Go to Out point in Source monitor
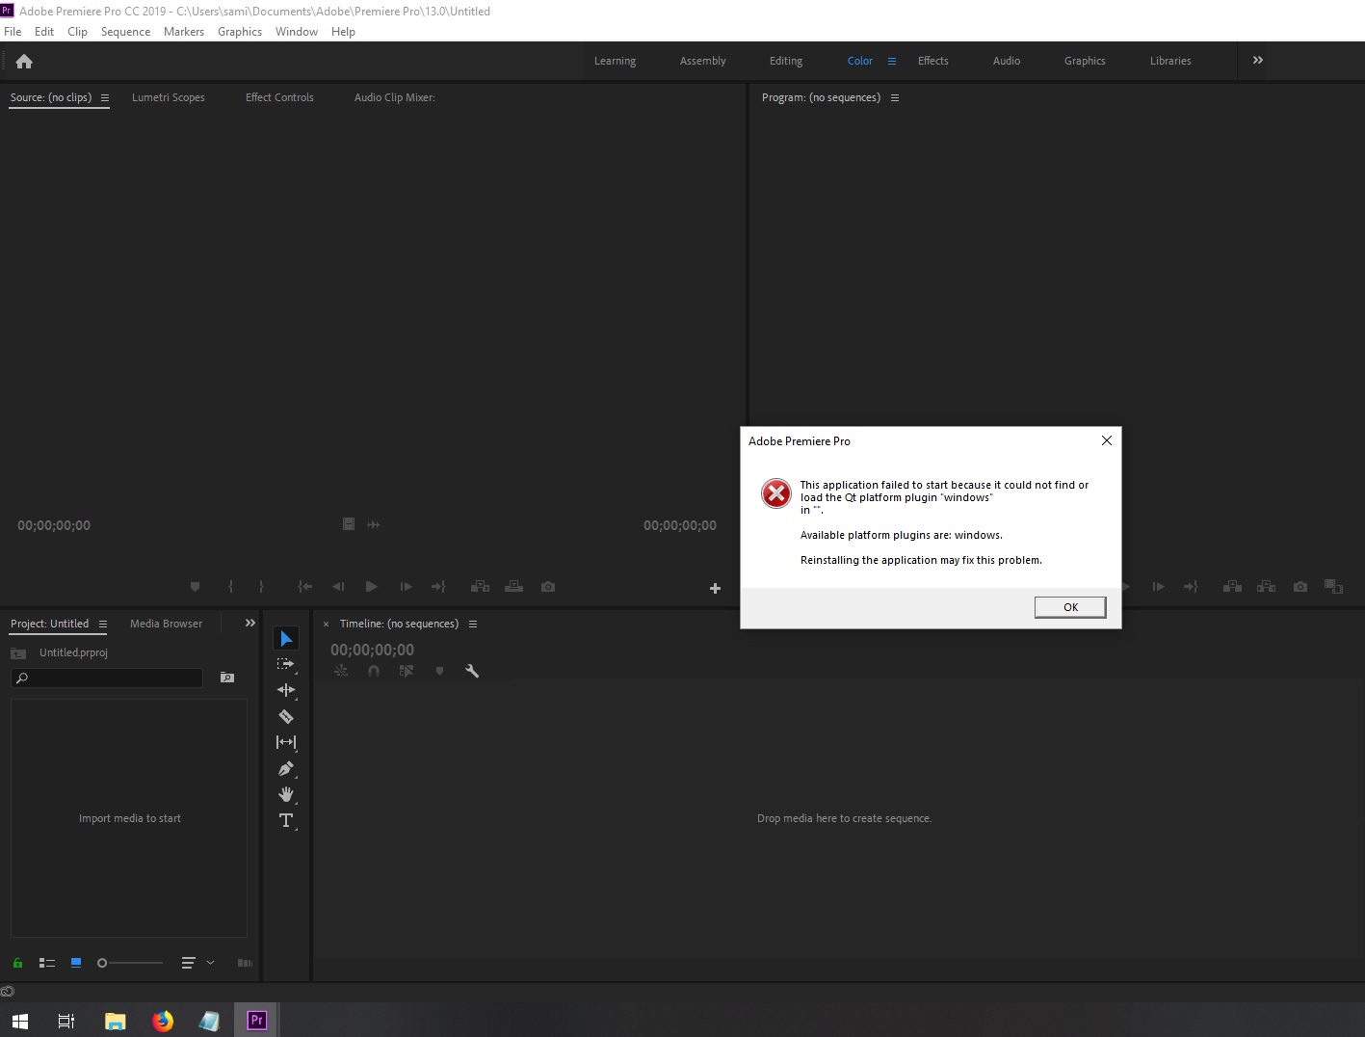 click(x=438, y=586)
